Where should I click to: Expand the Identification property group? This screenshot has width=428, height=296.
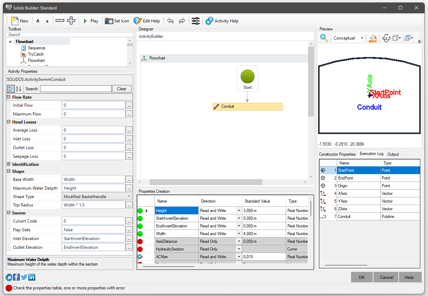point(9,164)
